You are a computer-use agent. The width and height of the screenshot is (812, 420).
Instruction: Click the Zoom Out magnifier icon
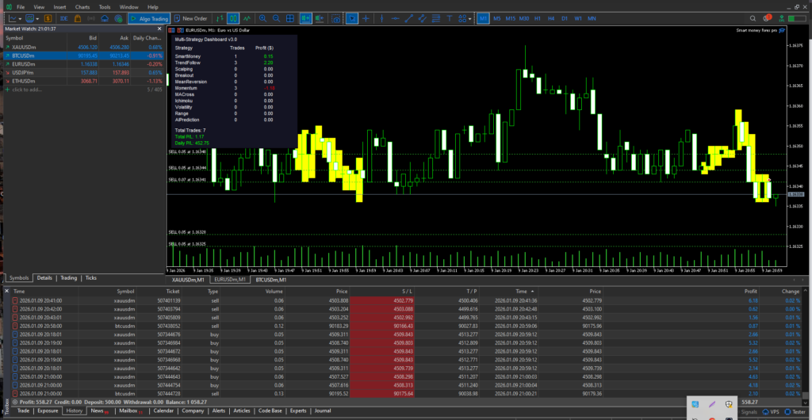[x=276, y=17]
